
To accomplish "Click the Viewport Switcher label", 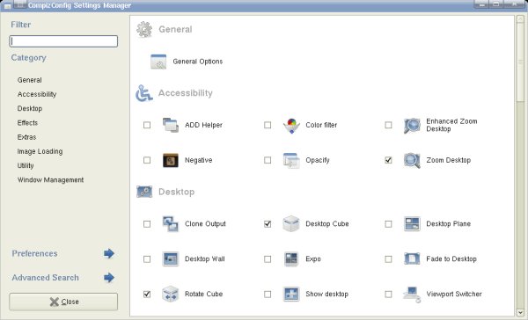I will (454, 295).
